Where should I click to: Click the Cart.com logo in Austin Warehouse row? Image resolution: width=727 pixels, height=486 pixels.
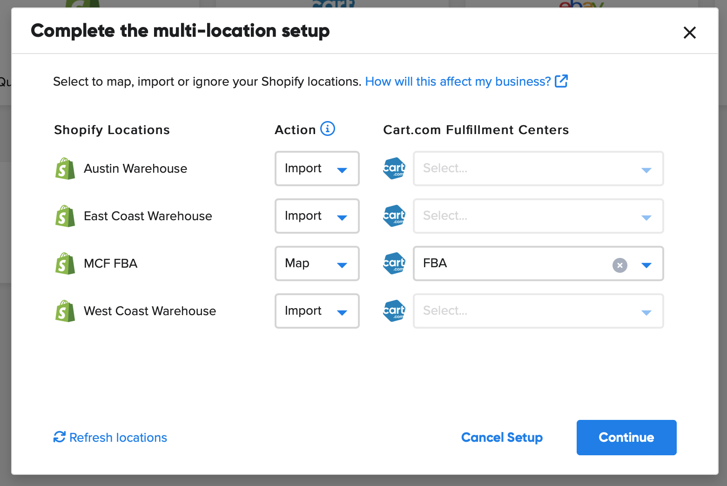click(x=394, y=169)
